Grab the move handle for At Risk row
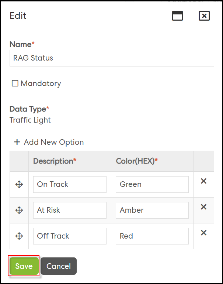This screenshot has height=284, width=223. click(x=19, y=211)
